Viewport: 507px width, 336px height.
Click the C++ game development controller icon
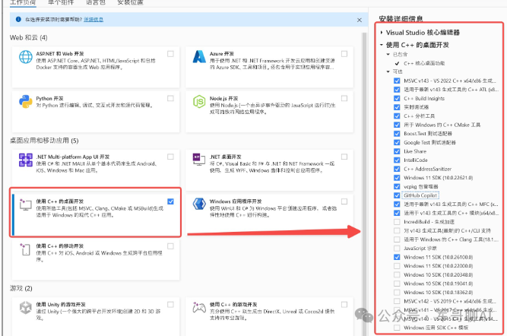click(199, 307)
